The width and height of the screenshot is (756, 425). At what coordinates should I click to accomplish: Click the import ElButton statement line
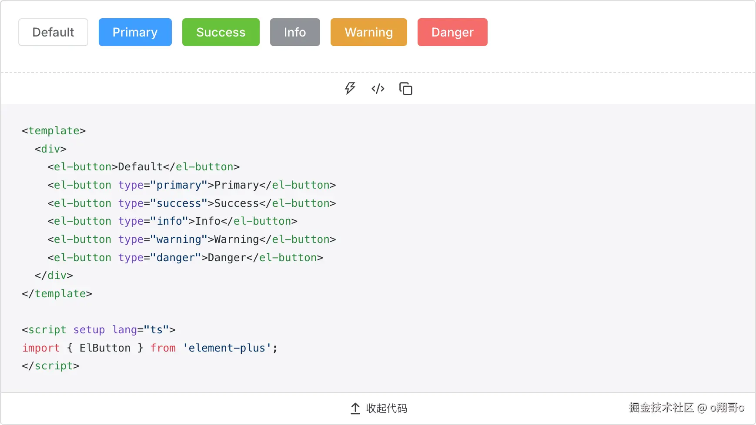[150, 348]
